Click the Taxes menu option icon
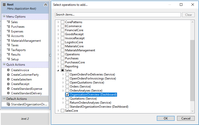 point(9,45)
